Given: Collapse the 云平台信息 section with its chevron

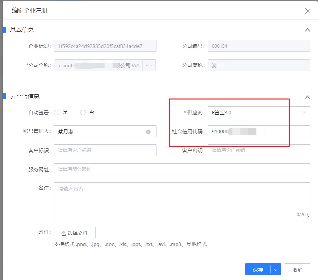Looking at the screenshot, I should 307,97.
